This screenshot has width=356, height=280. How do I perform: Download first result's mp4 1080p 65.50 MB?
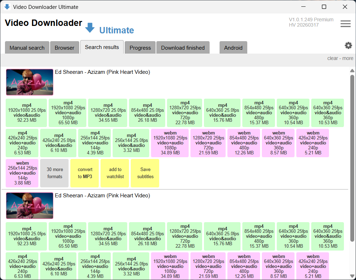point(68,113)
